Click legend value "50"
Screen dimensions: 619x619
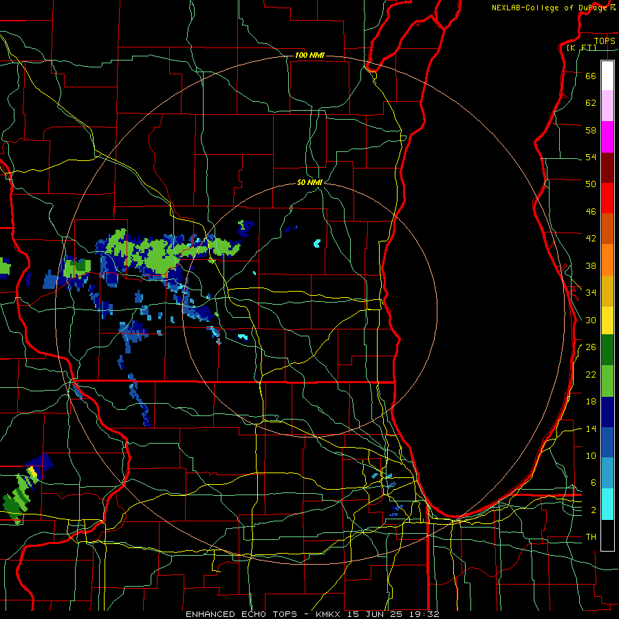tap(591, 184)
